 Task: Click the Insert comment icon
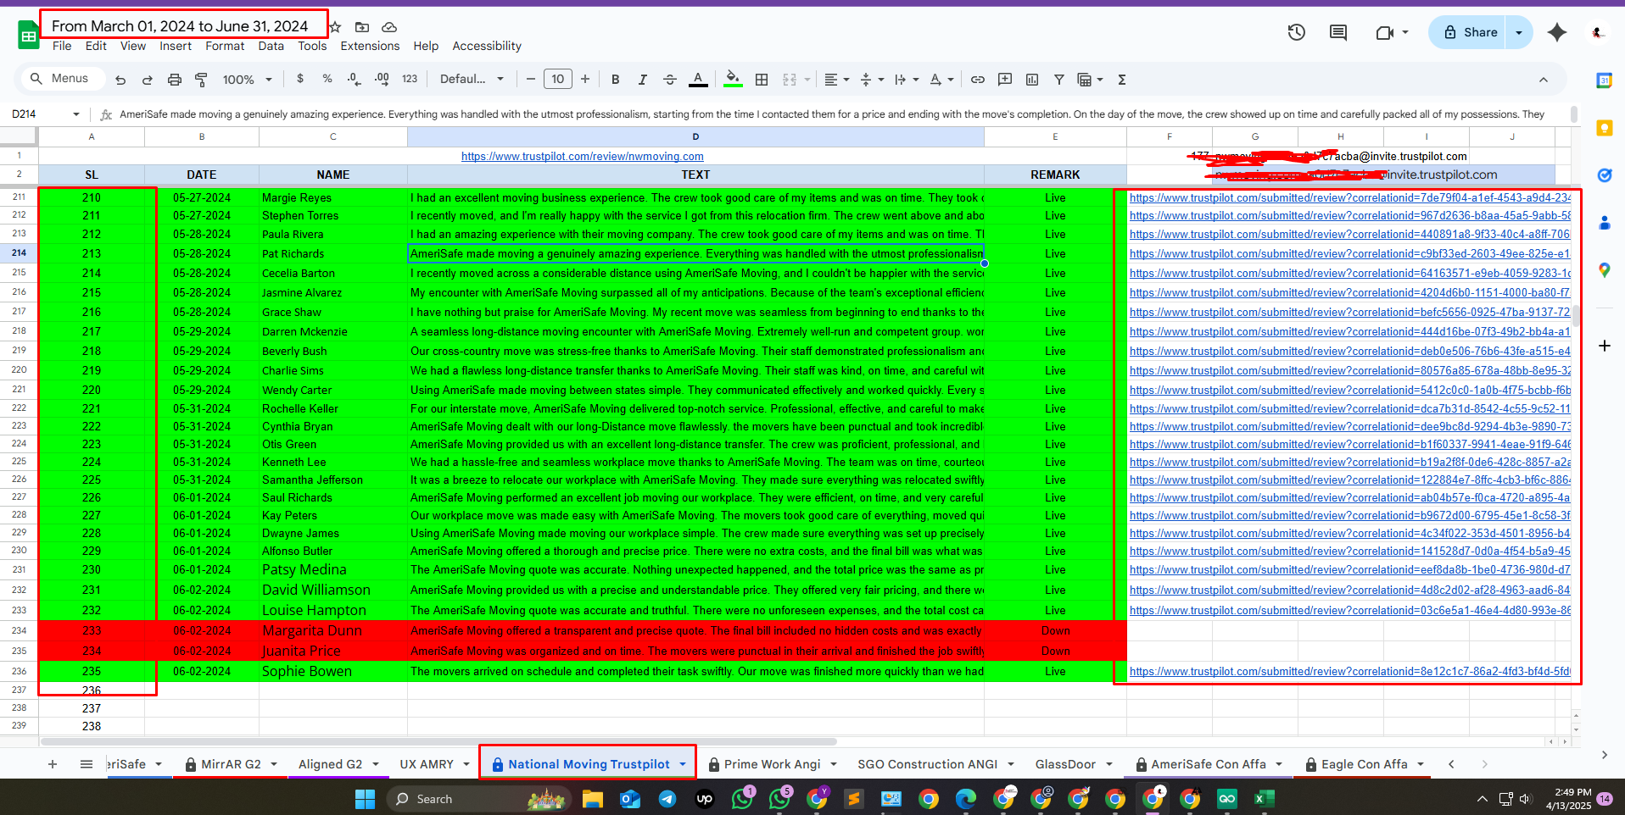[x=1005, y=80]
